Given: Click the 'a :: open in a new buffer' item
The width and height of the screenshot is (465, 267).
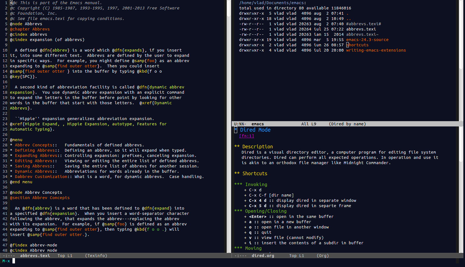Looking at the screenshot, I should 278,222.
